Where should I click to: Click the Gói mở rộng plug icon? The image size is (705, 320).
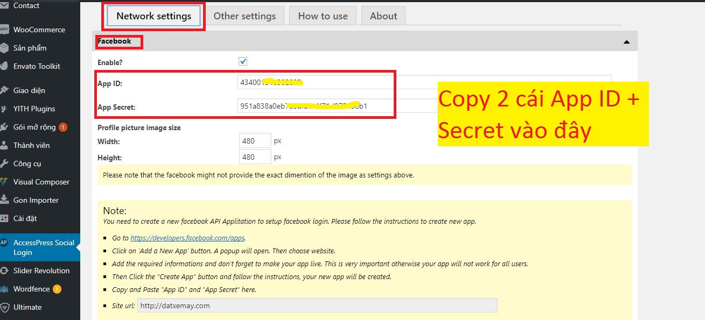pos(4,127)
